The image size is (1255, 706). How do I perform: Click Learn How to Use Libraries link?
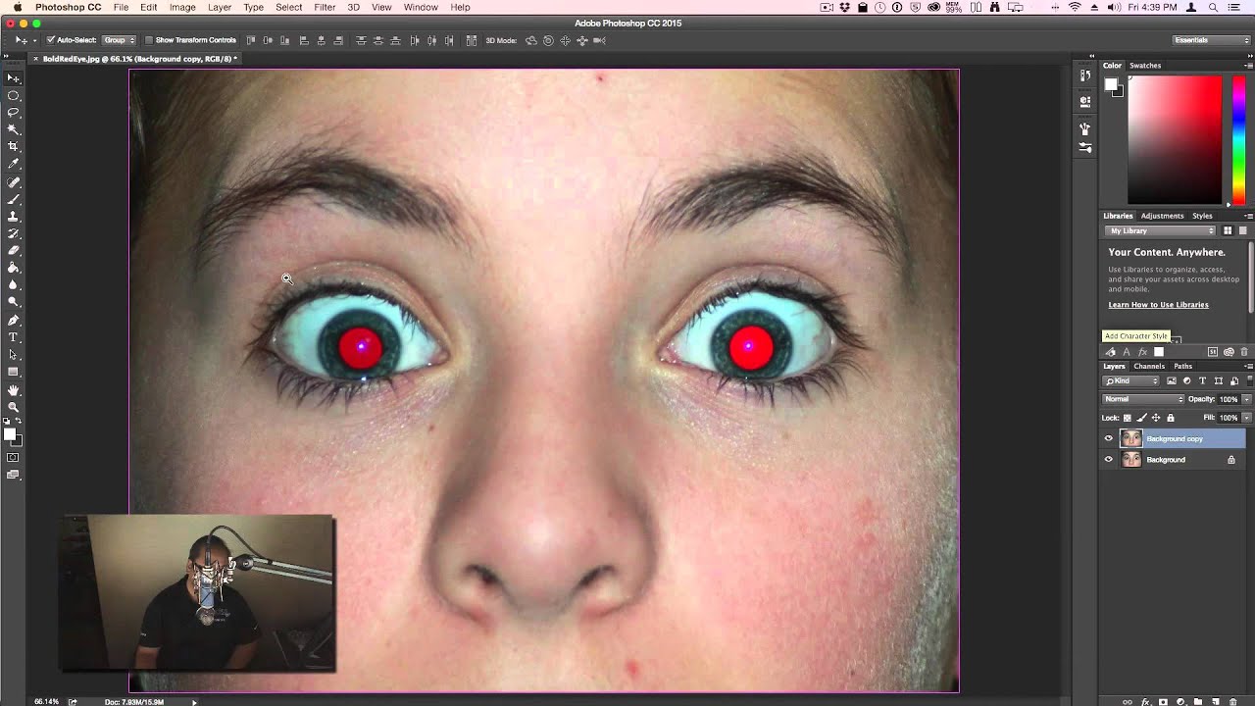1158,305
